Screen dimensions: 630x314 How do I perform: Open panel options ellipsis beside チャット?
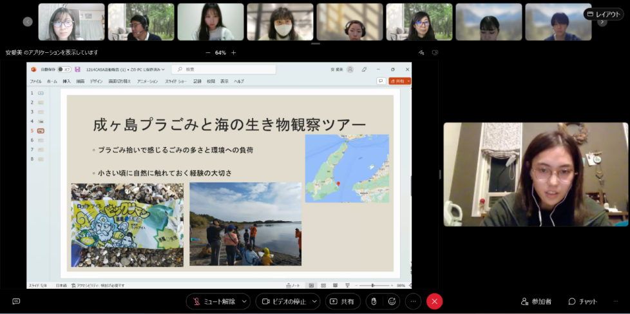coord(616,302)
